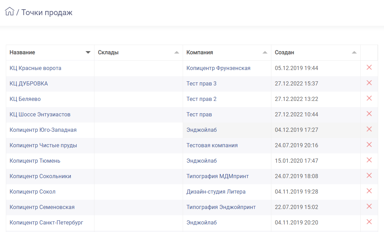
Task: Sort by Компания column arrow
Action: pyautogui.click(x=265, y=53)
